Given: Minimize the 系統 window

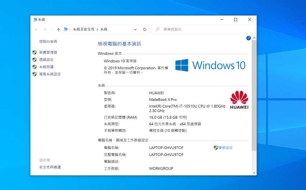Looking at the screenshot, I should click(222, 20).
